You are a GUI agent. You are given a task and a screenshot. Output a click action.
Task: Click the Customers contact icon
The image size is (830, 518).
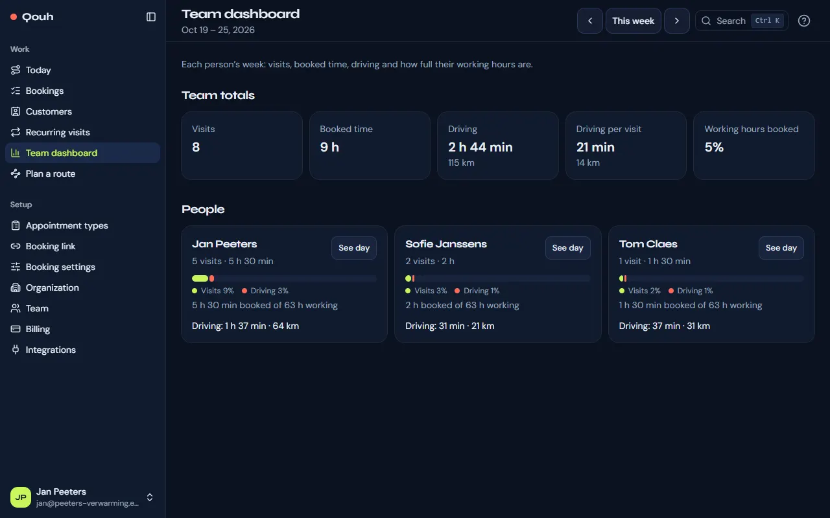pyautogui.click(x=16, y=111)
